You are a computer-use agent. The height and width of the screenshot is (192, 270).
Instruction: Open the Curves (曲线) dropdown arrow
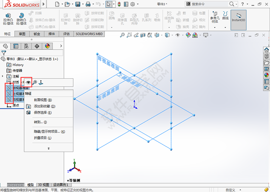pyautogui.click(x=225, y=27)
